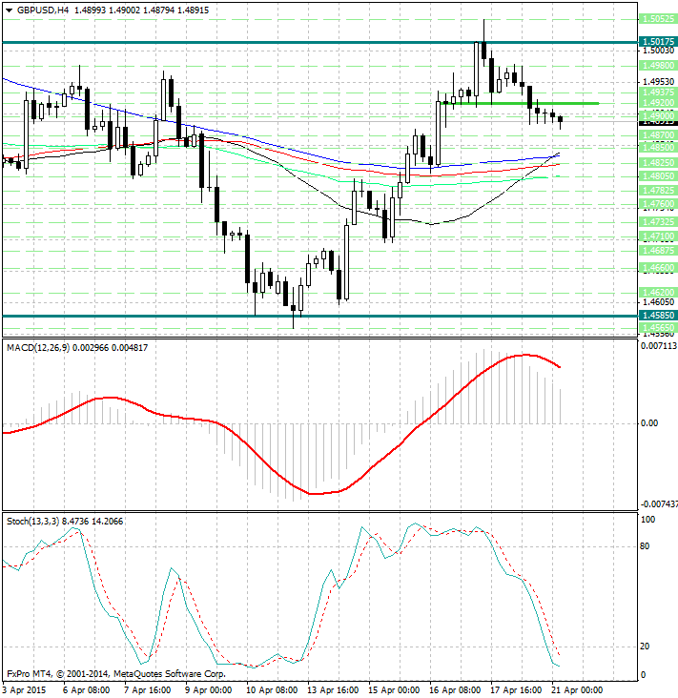Click the 1.47100 price axis label
The image size is (678, 698).
pos(658,236)
